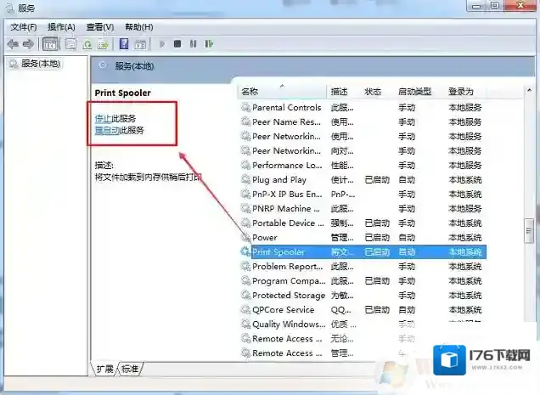Click the Start Service play icon
Viewport: 540px width, 395px height.
point(162,44)
